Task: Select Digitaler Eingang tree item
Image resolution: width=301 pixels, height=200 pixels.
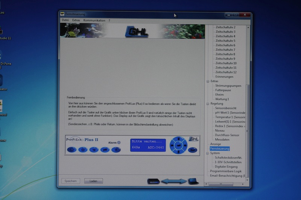Action: [x=226, y=167]
